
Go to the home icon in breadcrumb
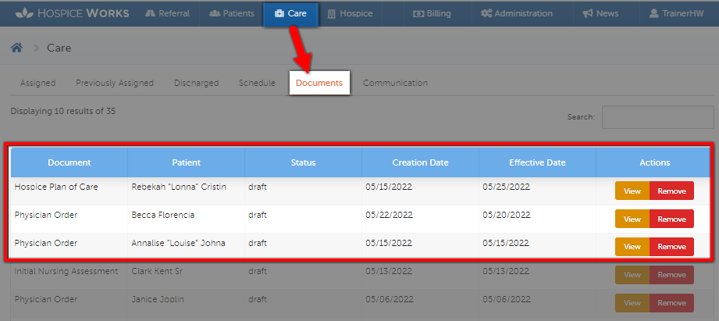17,48
